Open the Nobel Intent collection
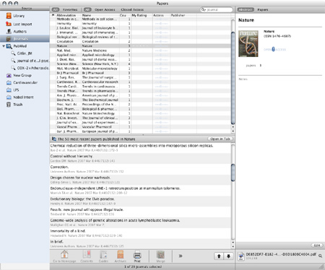Viewport: 325px width, 270px height. pos(20,97)
